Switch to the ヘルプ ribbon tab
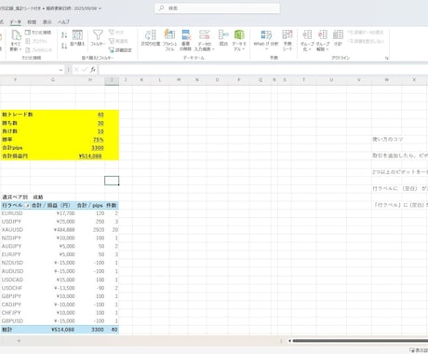The width and height of the screenshot is (428, 354). 63,22
